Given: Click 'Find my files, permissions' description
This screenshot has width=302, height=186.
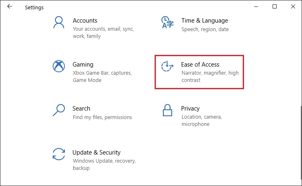Looking at the screenshot, I should coord(102,117).
